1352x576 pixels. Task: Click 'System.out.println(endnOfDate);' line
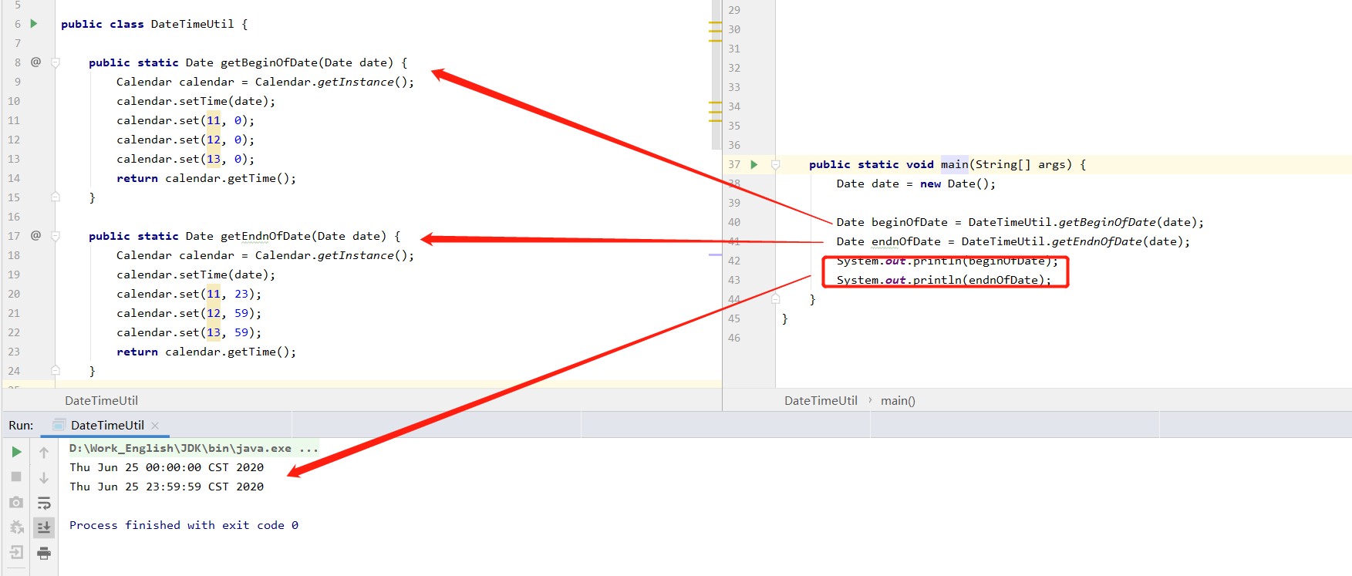click(943, 280)
